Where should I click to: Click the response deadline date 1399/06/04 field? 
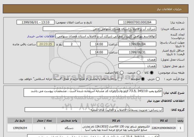137,44
